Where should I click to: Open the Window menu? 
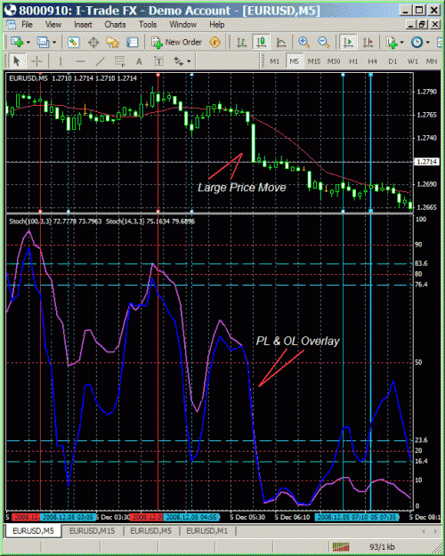pos(182,25)
